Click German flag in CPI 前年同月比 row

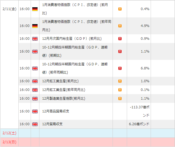pyautogui.click(x=35, y=26)
